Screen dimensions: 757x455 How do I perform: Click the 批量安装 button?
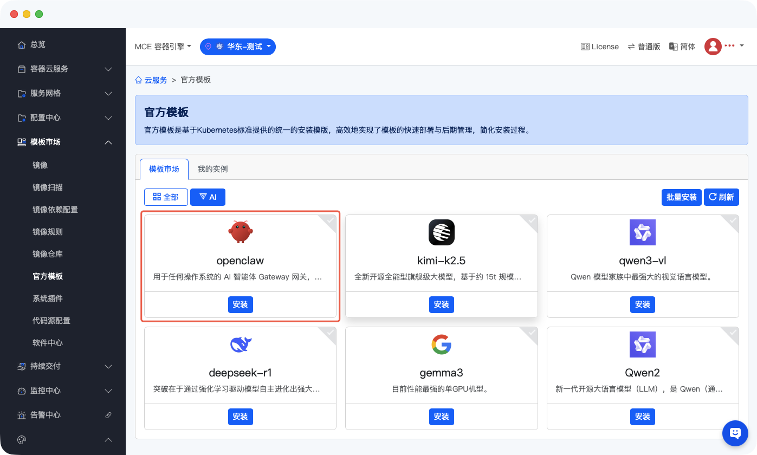pos(681,197)
